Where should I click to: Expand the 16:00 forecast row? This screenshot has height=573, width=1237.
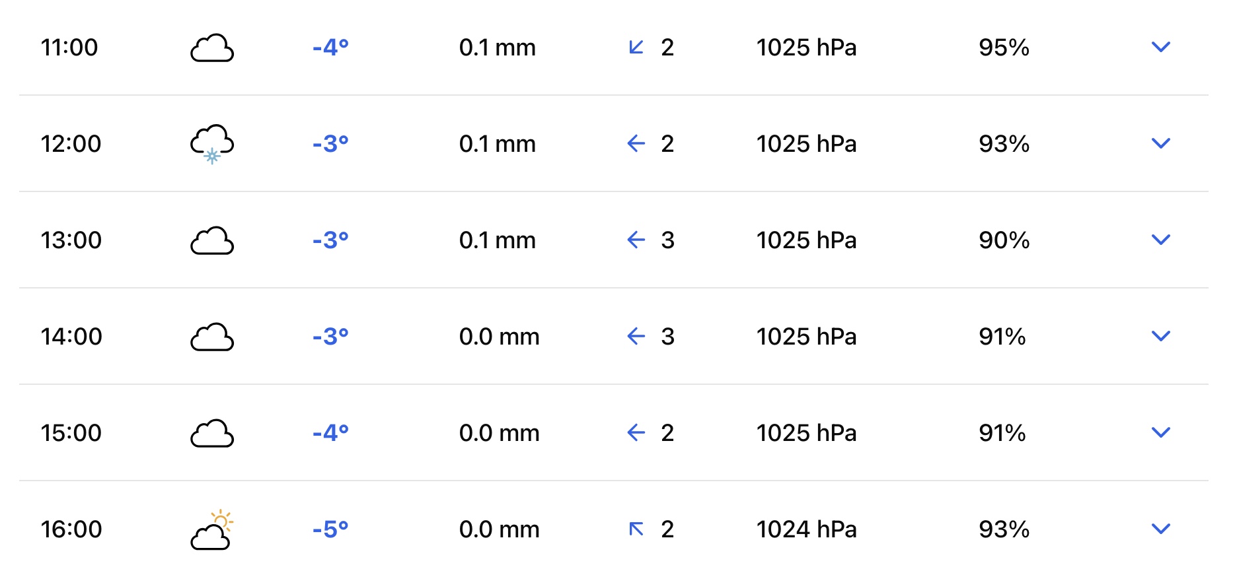[x=1160, y=529]
